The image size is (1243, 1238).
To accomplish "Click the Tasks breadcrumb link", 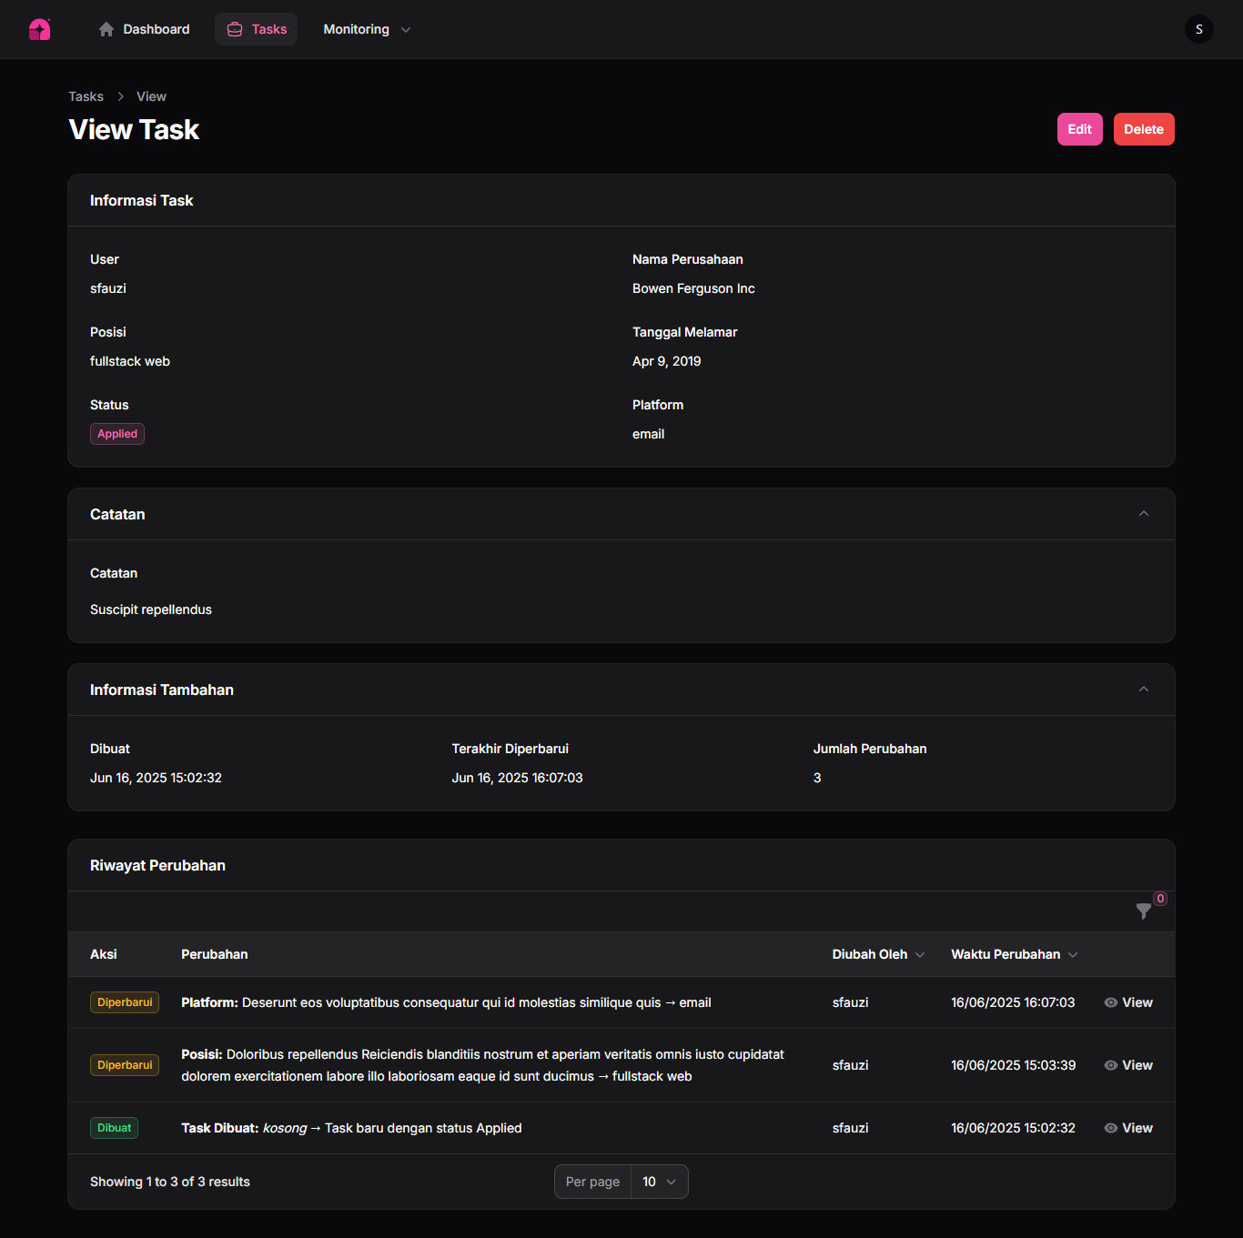I will [86, 96].
